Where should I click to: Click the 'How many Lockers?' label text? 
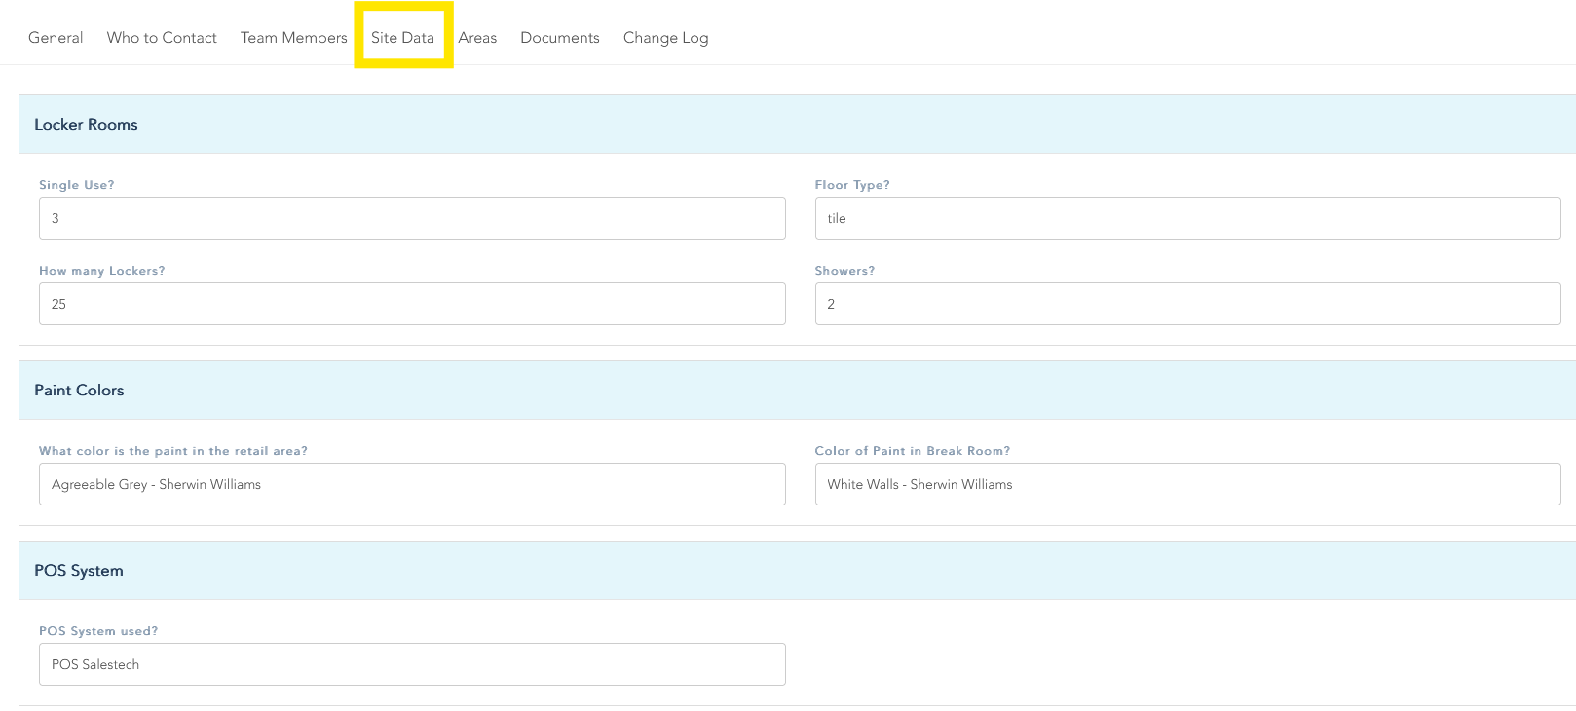[x=101, y=271]
